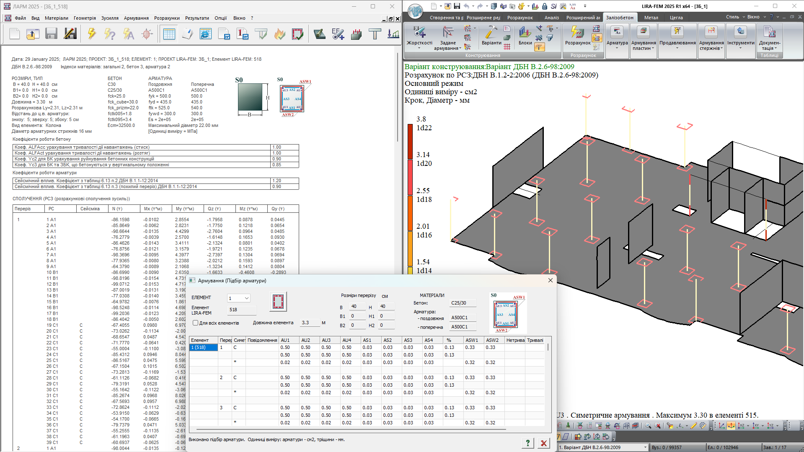Click the help question mark button in the dialog
The image size is (804, 452).
pyautogui.click(x=527, y=443)
